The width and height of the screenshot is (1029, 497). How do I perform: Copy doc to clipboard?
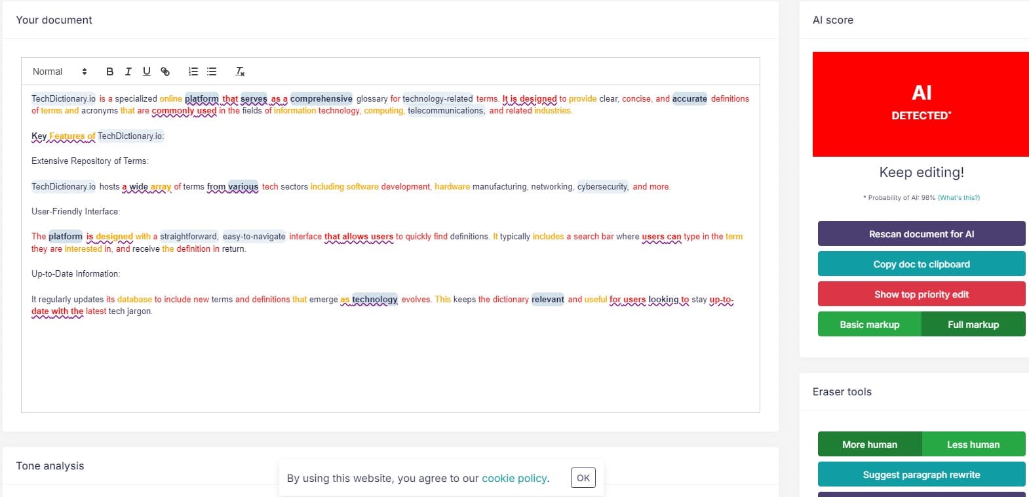(x=921, y=264)
